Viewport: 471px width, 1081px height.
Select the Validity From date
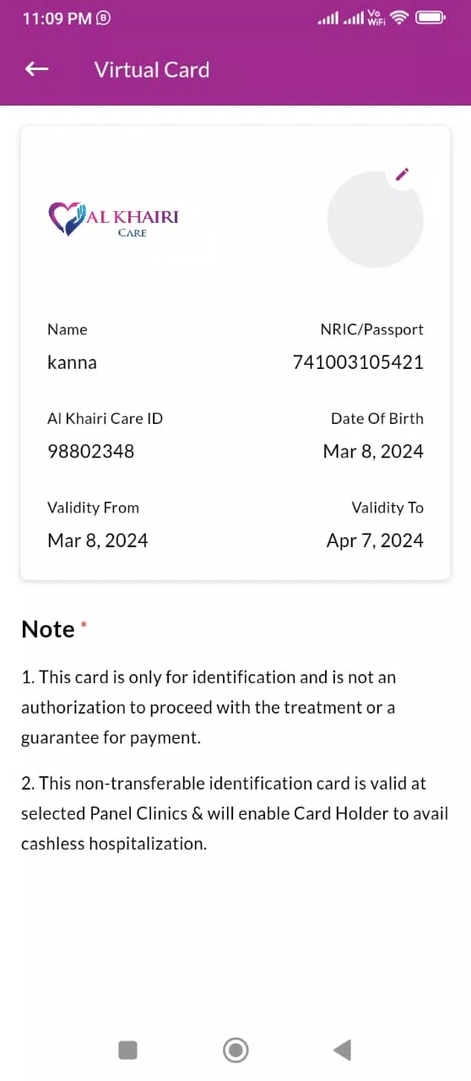pyautogui.click(x=98, y=540)
